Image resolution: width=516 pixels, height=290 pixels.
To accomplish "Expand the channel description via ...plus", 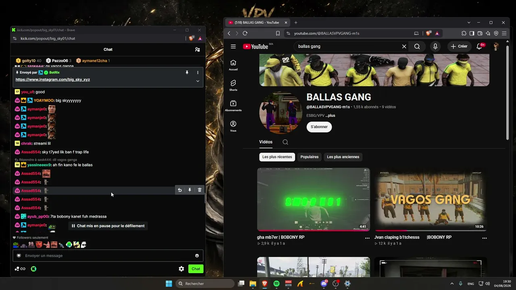I will coord(330,116).
